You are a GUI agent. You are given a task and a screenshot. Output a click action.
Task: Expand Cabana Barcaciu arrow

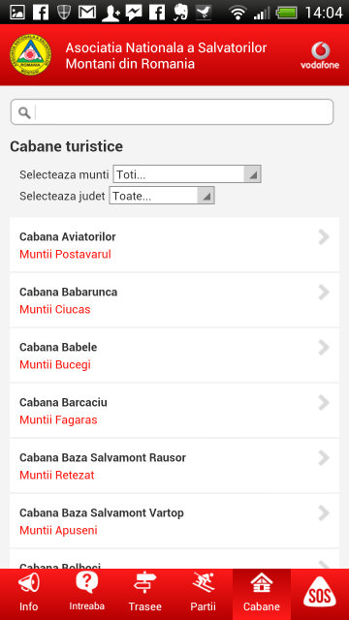(x=324, y=403)
